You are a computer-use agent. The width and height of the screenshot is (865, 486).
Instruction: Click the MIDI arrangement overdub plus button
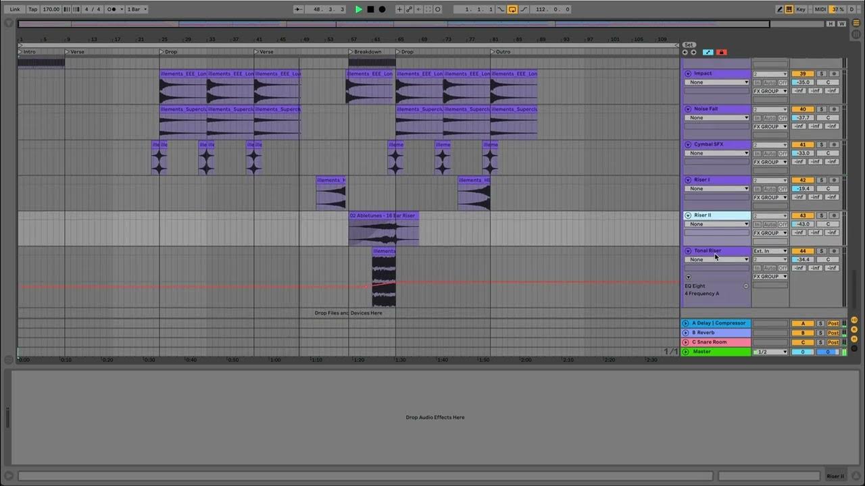pyautogui.click(x=399, y=9)
